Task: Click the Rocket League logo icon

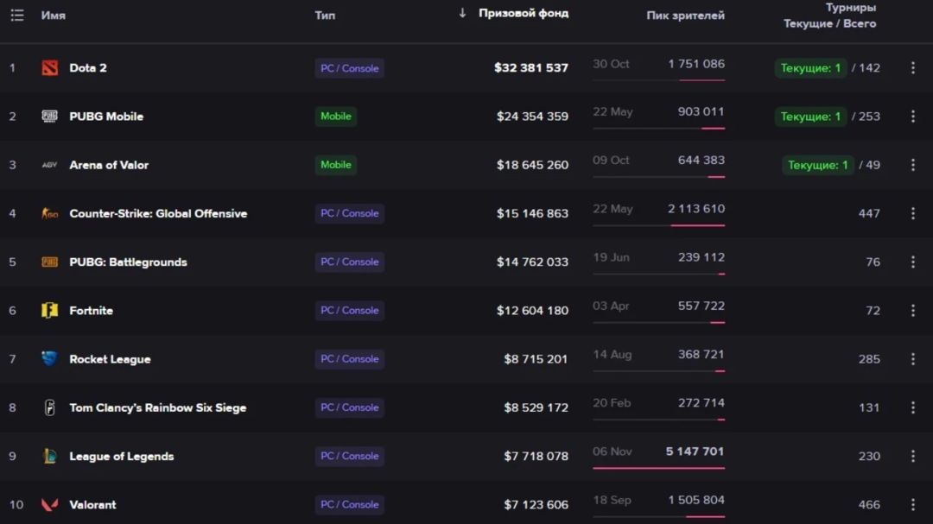Action: (50, 358)
